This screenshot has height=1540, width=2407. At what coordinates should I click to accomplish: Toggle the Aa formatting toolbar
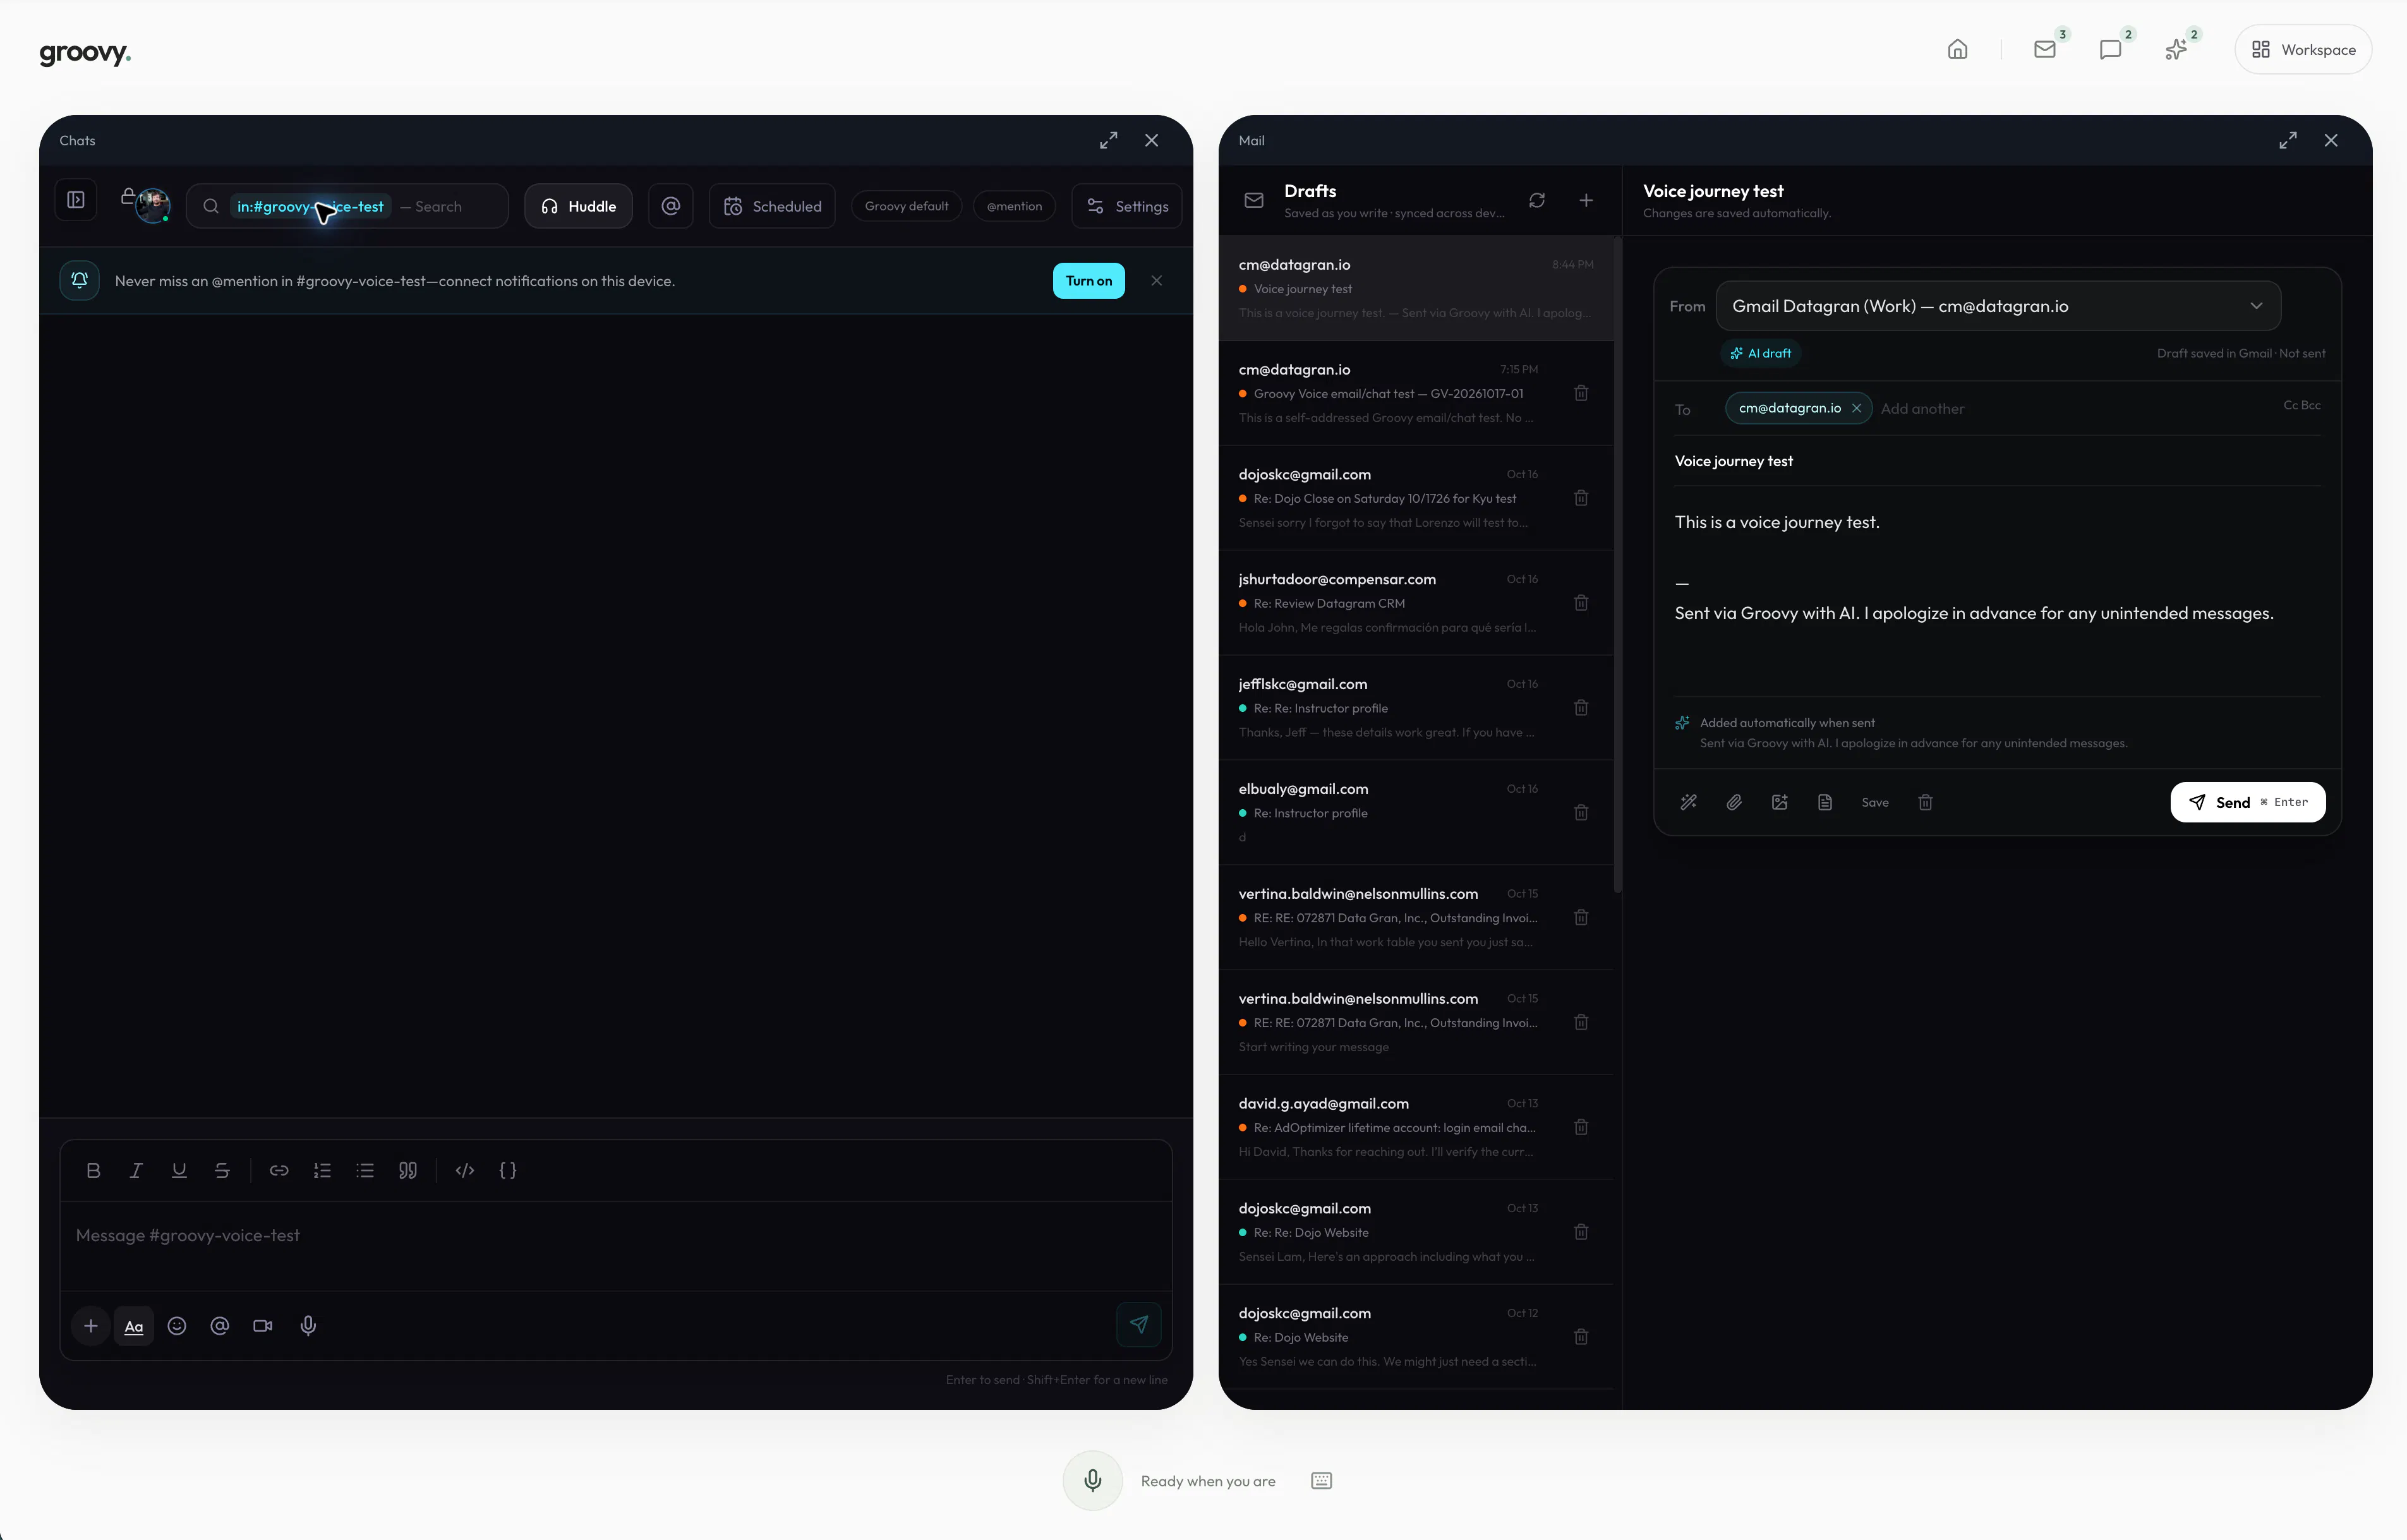[x=134, y=1326]
